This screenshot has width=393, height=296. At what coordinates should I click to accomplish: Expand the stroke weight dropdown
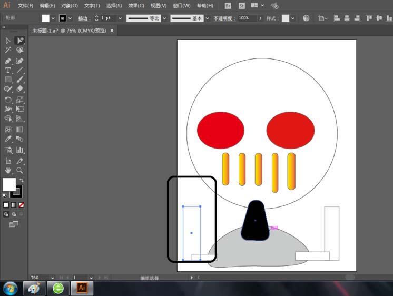(120, 18)
